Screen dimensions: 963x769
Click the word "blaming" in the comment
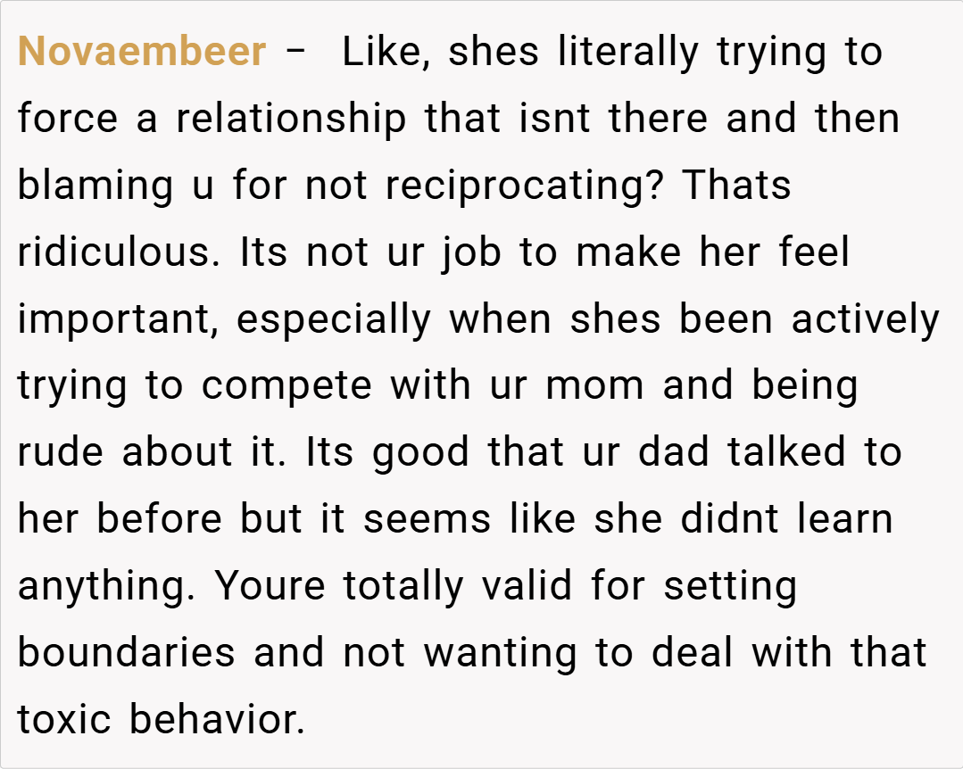coord(95,186)
